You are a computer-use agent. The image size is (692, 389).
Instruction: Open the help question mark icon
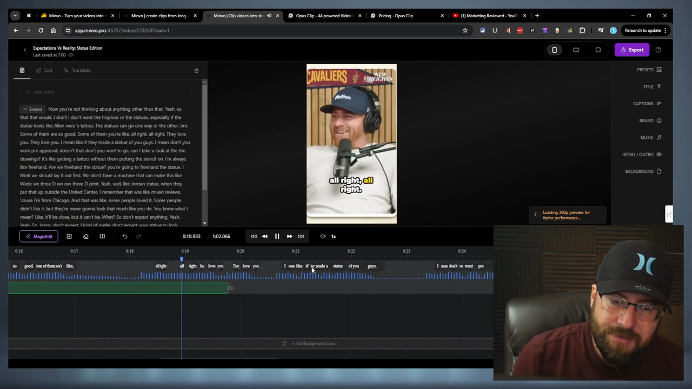[x=658, y=50]
